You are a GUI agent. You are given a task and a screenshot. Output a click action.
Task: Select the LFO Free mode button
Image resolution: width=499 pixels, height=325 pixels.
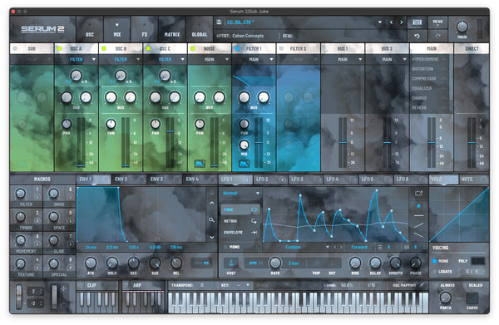(x=240, y=209)
